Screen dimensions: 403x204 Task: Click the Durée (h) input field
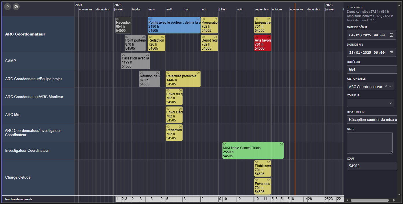(x=372, y=69)
